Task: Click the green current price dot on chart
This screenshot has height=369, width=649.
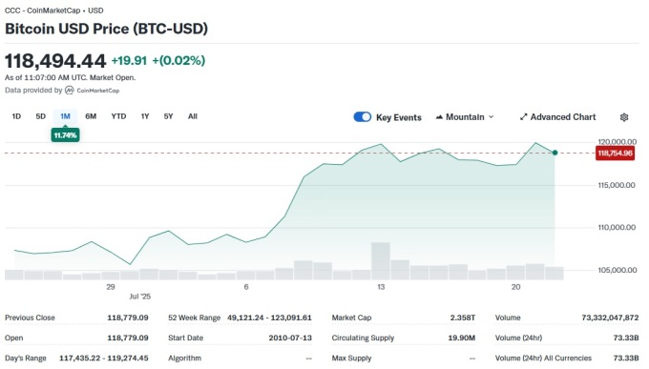Action: [555, 153]
